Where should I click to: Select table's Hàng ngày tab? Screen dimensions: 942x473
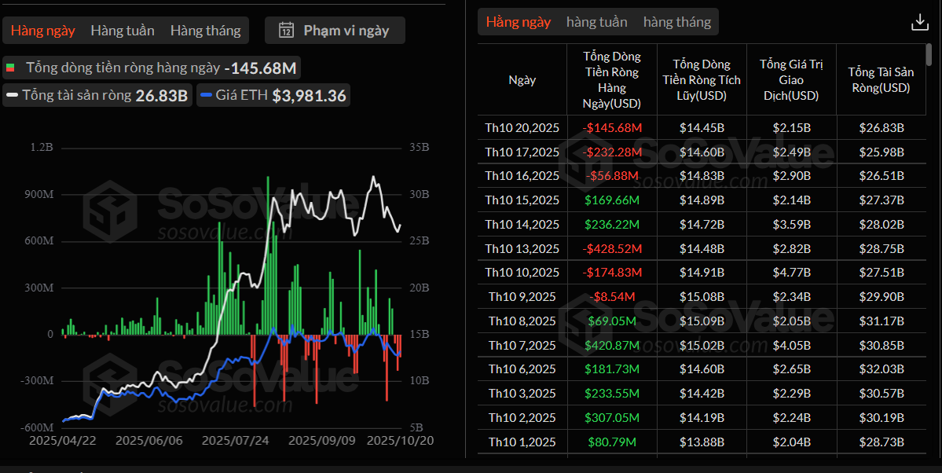click(518, 22)
